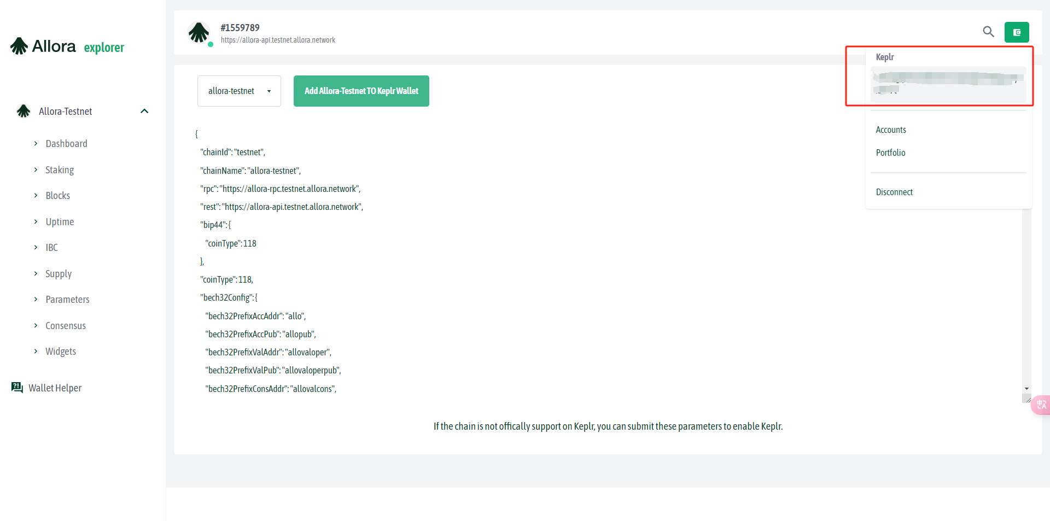
Task: Click the Allora chain logo beside #1559789
Action: click(x=199, y=33)
